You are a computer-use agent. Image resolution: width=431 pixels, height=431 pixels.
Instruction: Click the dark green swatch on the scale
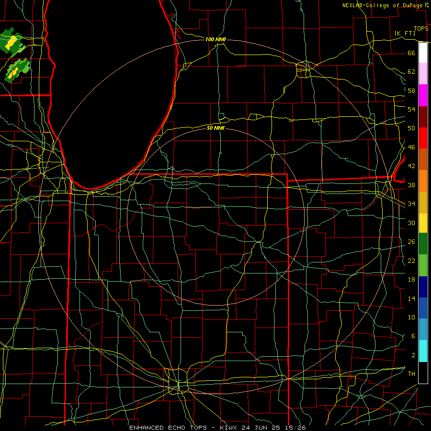423,244
